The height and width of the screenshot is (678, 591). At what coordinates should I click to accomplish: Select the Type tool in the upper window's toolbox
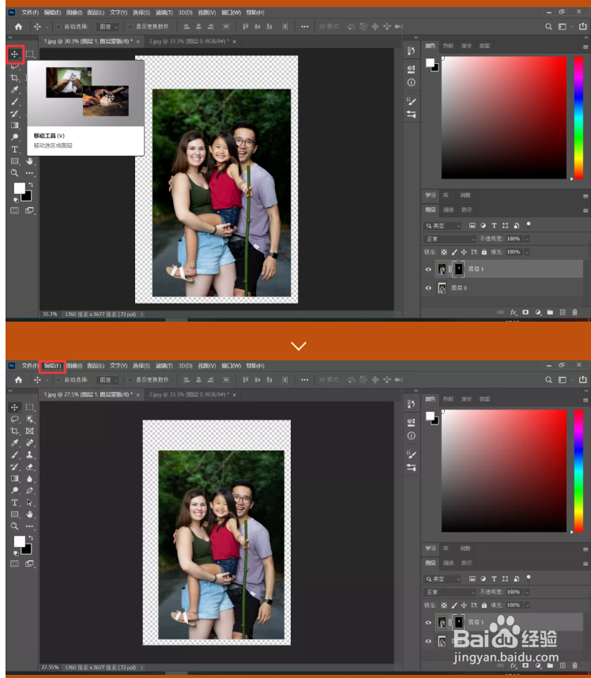pos(15,149)
